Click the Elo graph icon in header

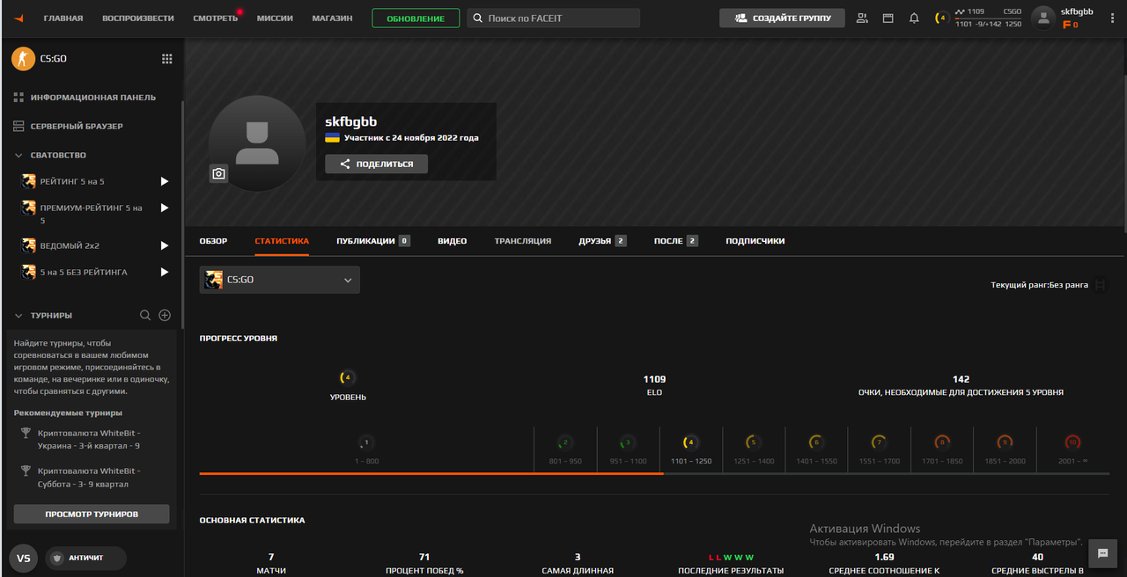point(960,11)
